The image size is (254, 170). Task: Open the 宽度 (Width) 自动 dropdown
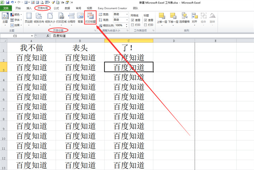click(x=127, y=14)
